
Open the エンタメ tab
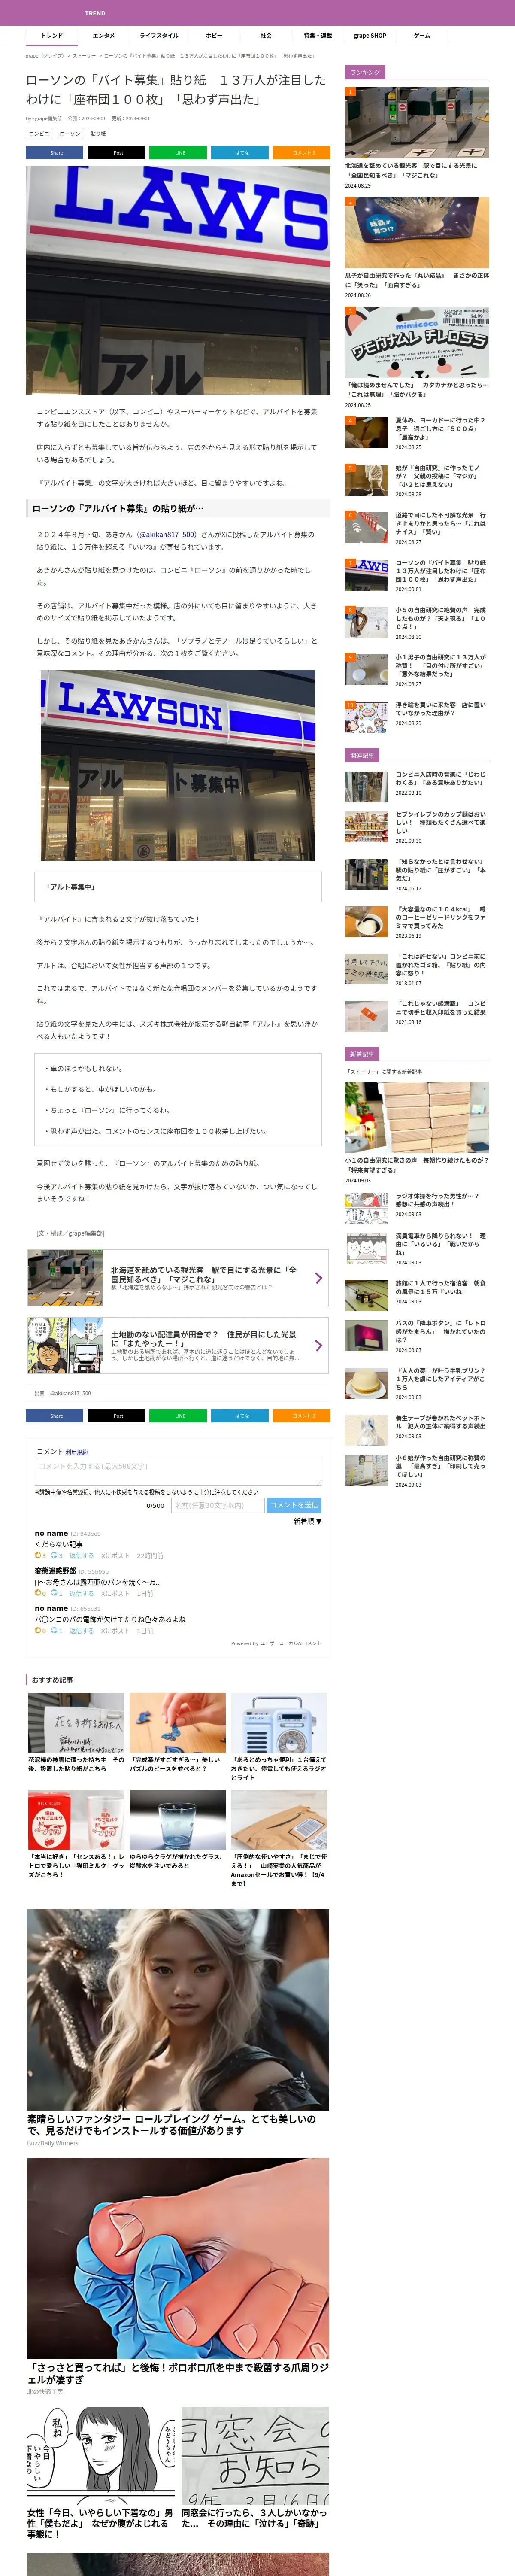[104, 36]
